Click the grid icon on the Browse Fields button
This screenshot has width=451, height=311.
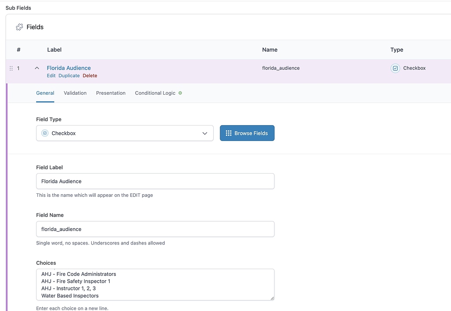(229, 133)
